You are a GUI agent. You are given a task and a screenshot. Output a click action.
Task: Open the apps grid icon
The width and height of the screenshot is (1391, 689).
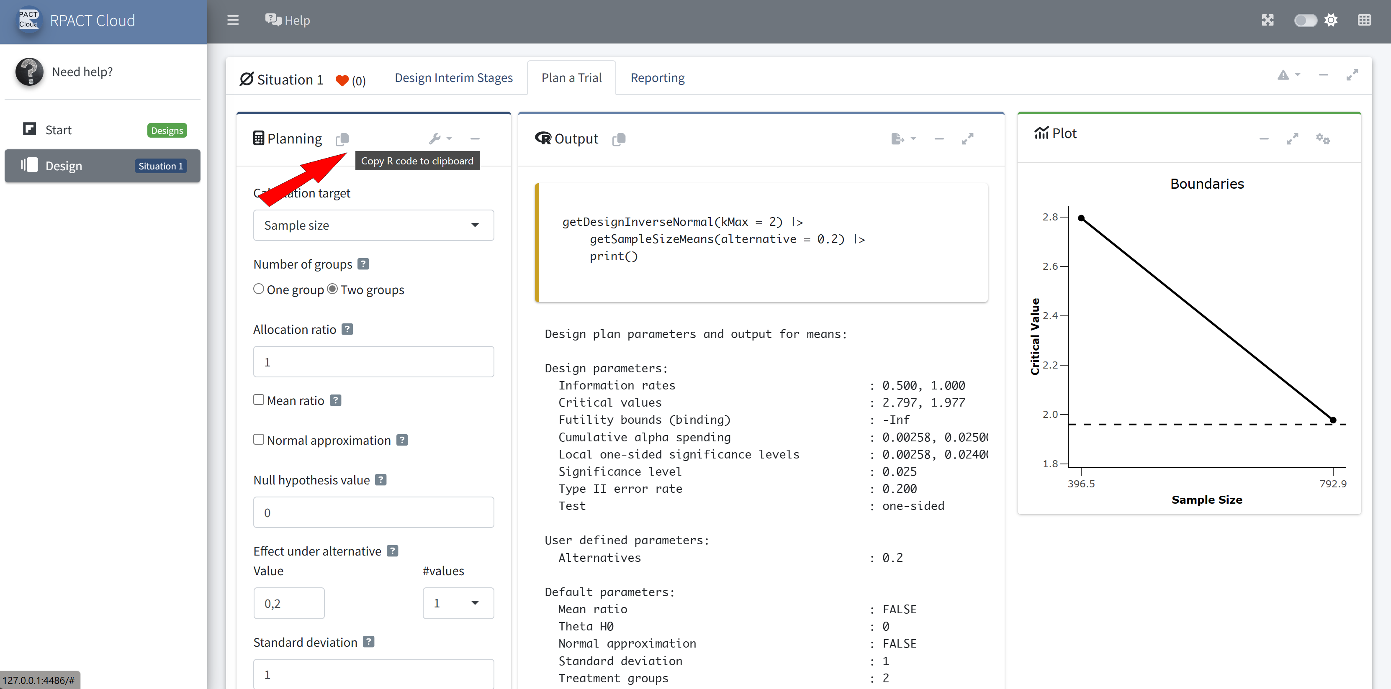[x=1364, y=20]
